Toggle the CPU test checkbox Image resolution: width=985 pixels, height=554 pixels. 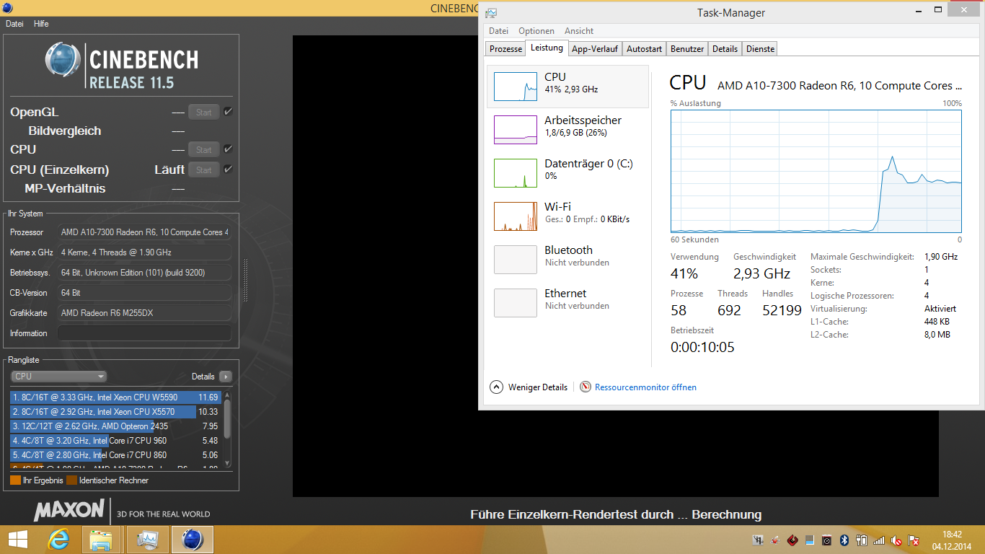[x=228, y=149]
